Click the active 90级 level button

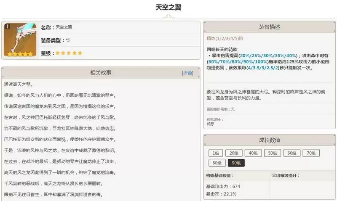coord(236,163)
